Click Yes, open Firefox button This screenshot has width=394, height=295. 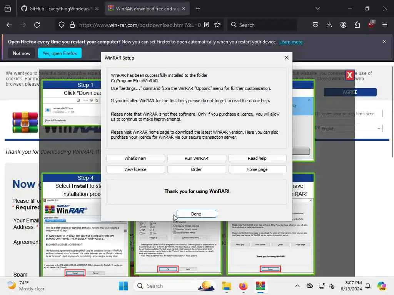coord(60,53)
